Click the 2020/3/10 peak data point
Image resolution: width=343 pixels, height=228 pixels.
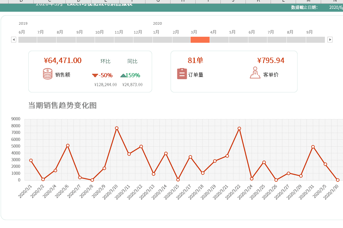click(x=117, y=128)
